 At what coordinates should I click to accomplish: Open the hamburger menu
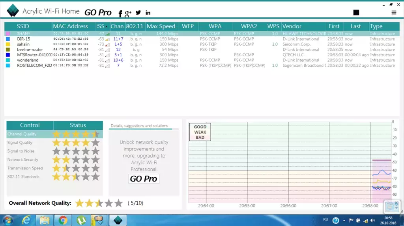point(394,12)
